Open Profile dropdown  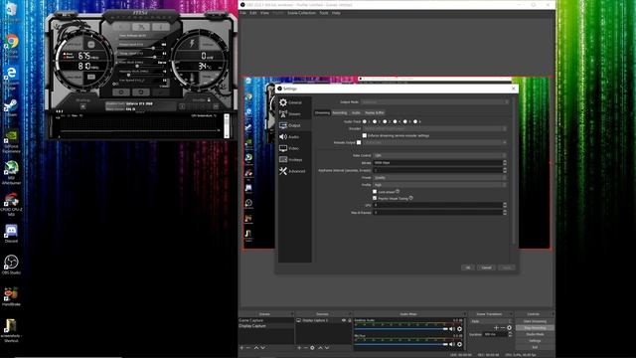439,185
